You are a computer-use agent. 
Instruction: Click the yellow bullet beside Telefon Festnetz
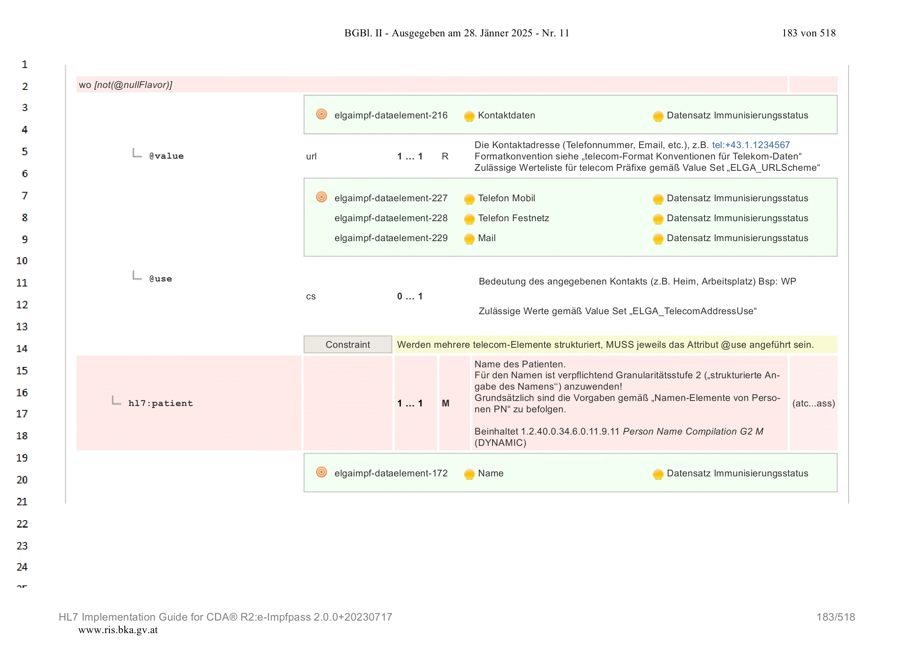(x=470, y=219)
